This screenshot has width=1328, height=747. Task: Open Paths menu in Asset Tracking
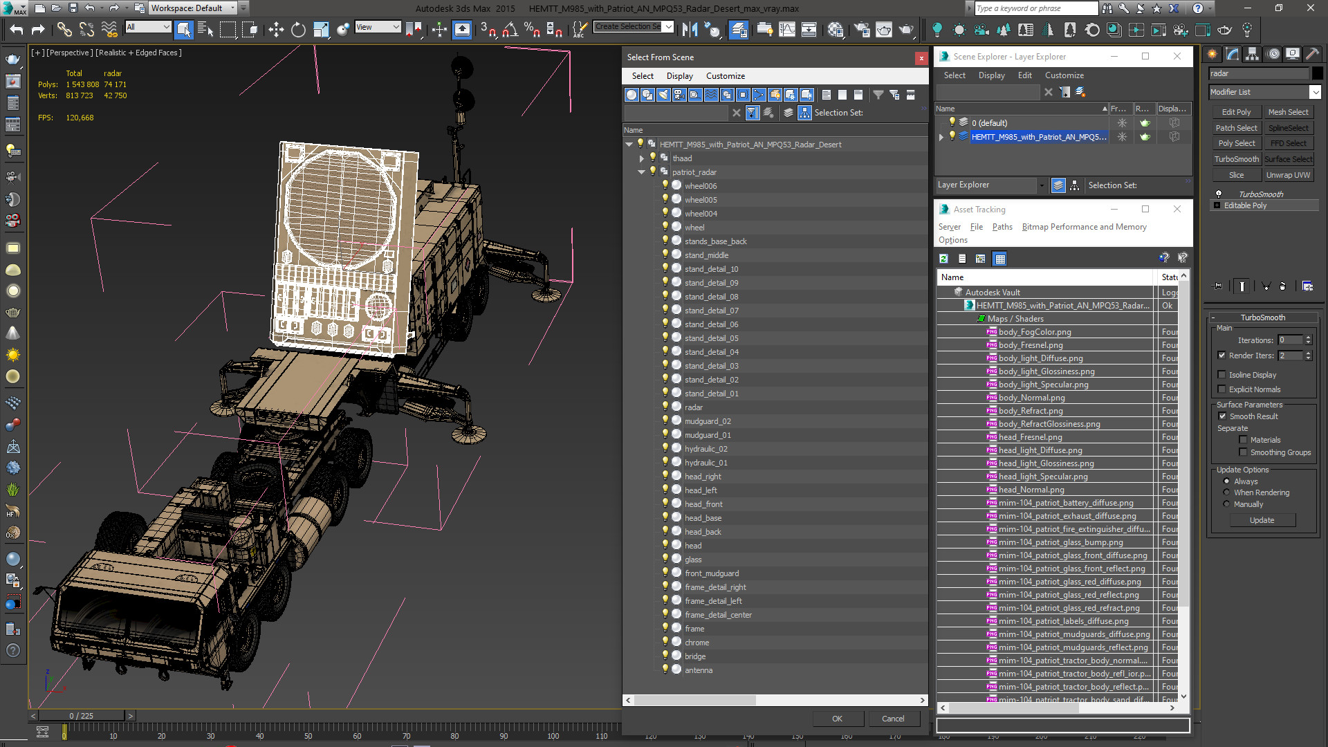(1002, 227)
